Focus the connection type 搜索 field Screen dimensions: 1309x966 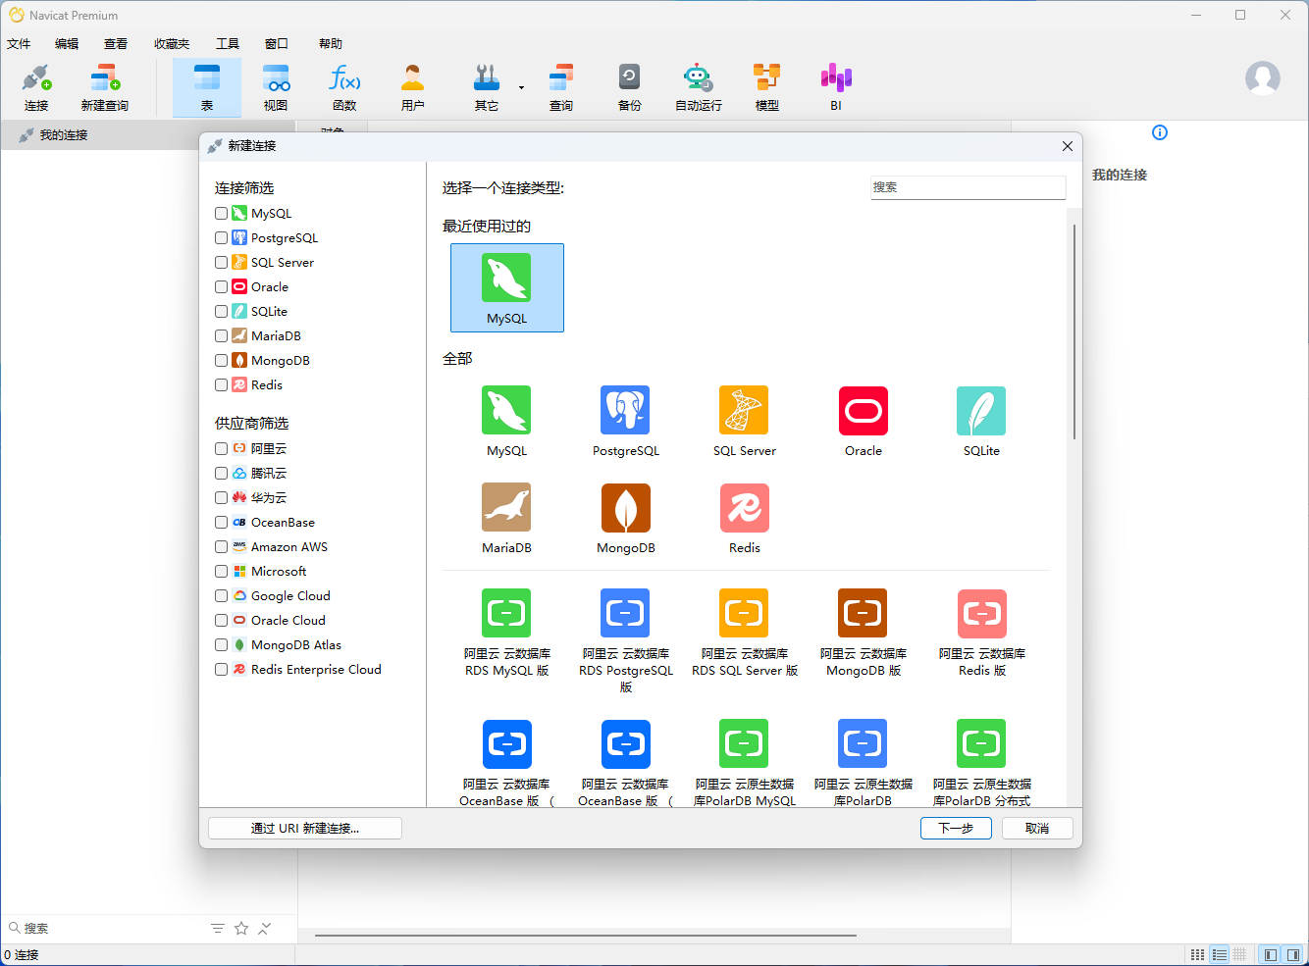[968, 187]
